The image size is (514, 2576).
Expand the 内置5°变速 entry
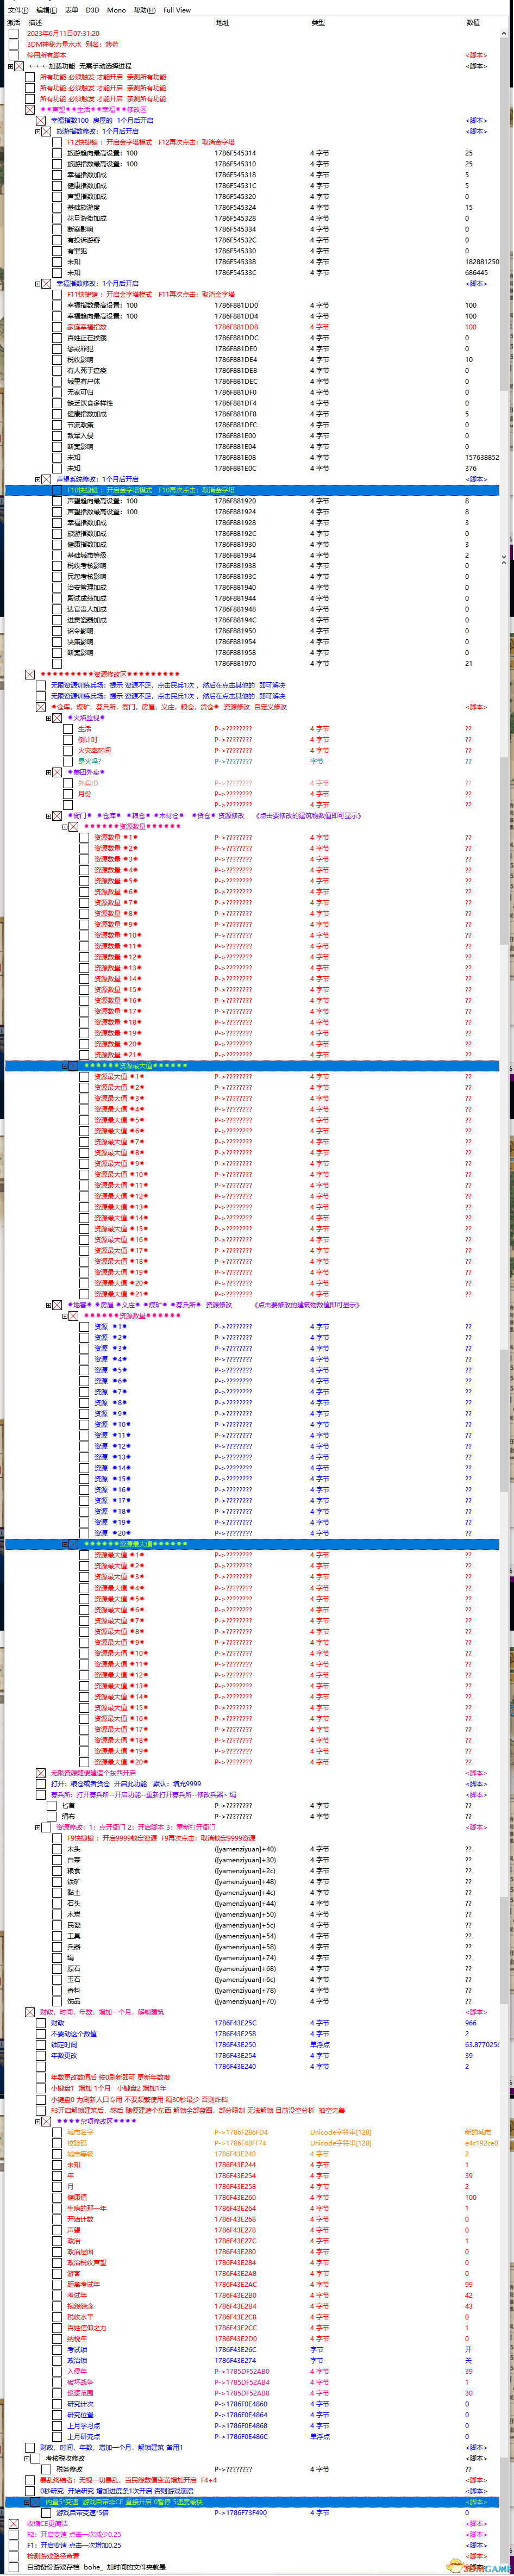[27, 2502]
